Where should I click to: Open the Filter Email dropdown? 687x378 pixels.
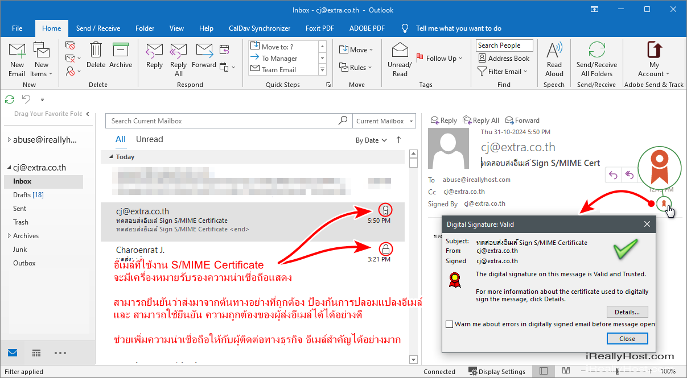tap(504, 72)
